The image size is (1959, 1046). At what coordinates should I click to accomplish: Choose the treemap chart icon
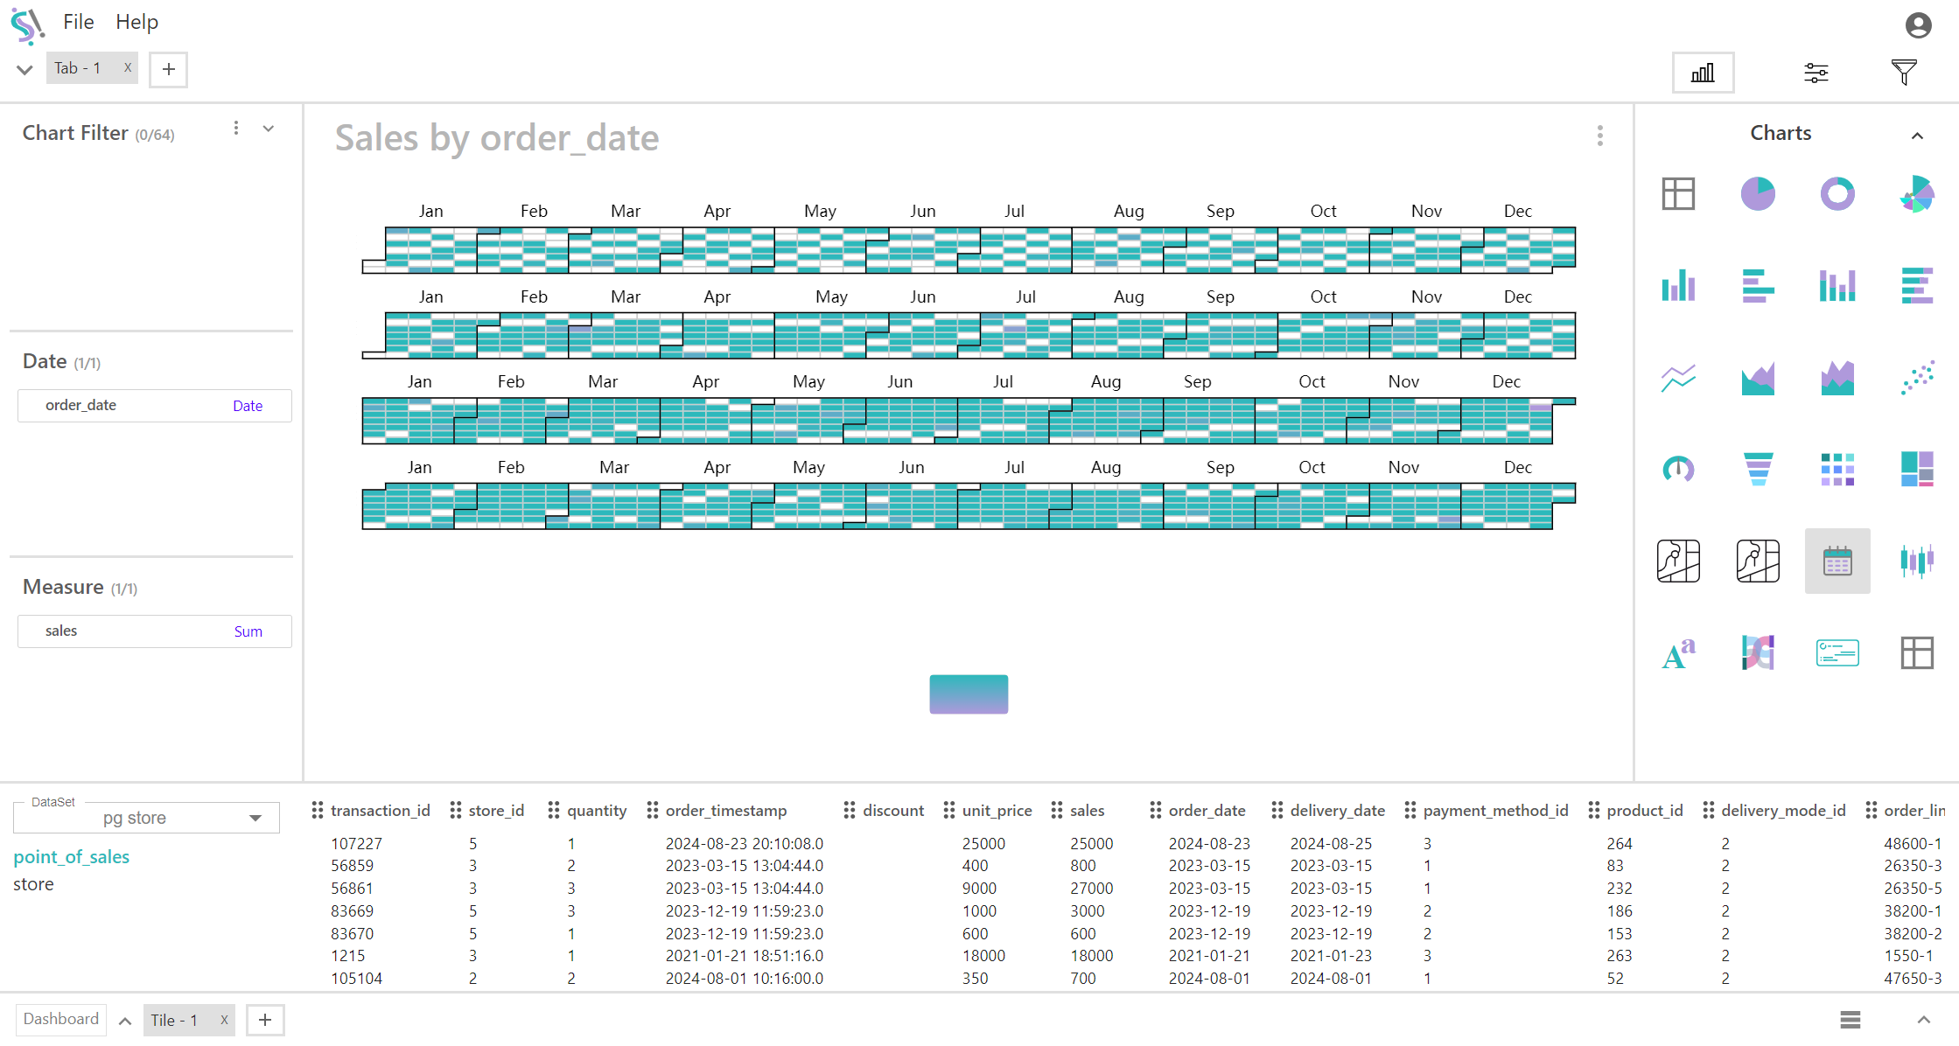click(x=1917, y=469)
